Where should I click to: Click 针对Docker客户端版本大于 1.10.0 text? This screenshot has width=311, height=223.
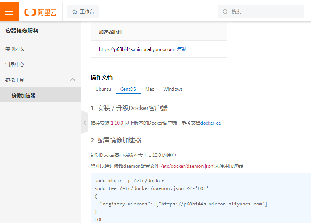pyautogui.click(x=133, y=155)
